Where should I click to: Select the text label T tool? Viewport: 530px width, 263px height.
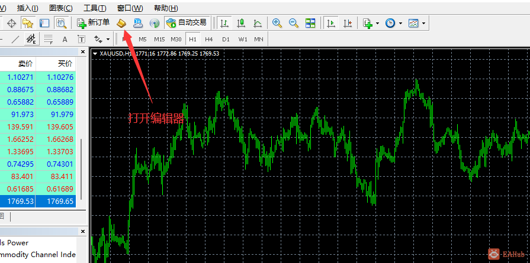point(82,40)
